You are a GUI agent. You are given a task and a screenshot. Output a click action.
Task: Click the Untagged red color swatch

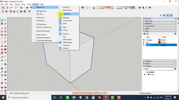(x=159, y=40)
